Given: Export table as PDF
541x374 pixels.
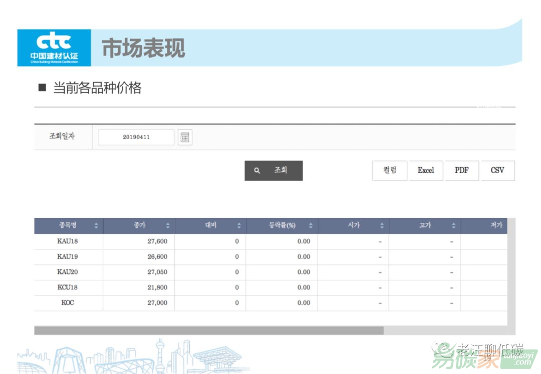Looking at the screenshot, I should (461, 171).
